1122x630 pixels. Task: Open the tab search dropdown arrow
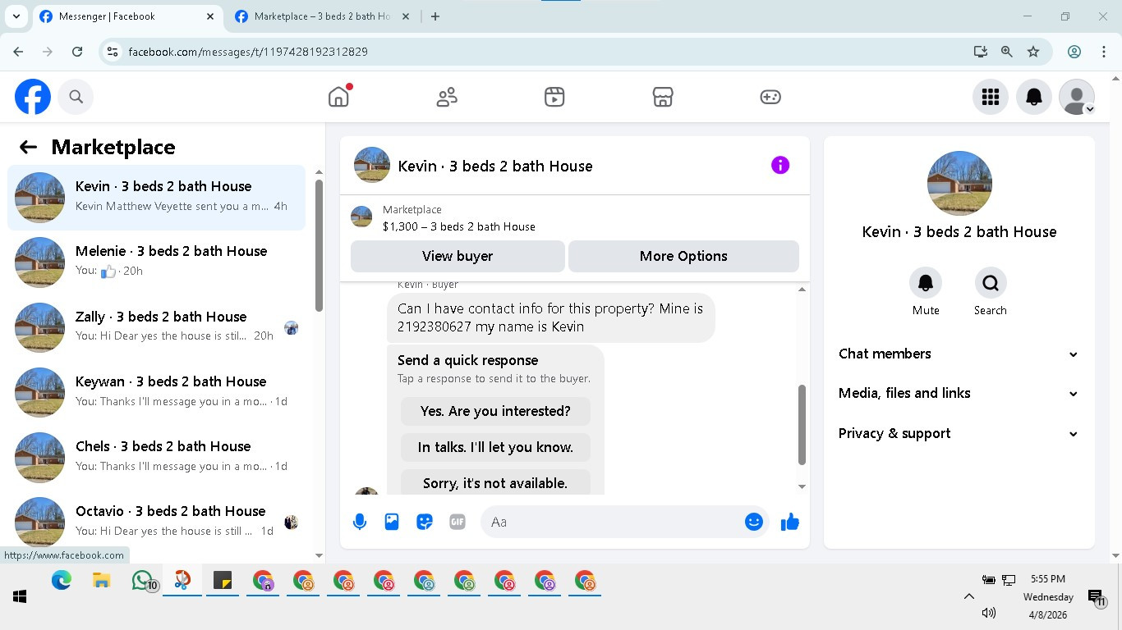[x=16, y=16]
